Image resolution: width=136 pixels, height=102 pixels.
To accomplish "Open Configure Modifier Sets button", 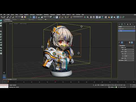I will pos(132,42).
